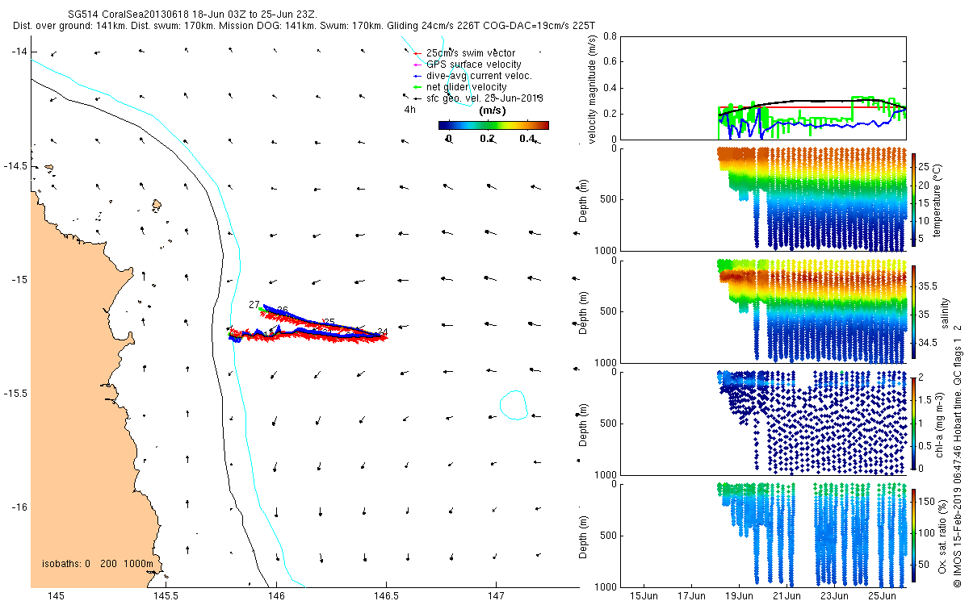This screenshot has height=605, width=969.
Task: Click the temperature (°C) colorbar
Action: click(914, 199)
